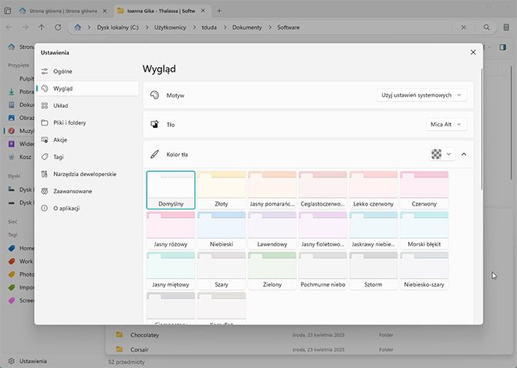This screenshot has height=368, width=517.
Task: Open the O aplikacji section
Action: click(87, 208)
